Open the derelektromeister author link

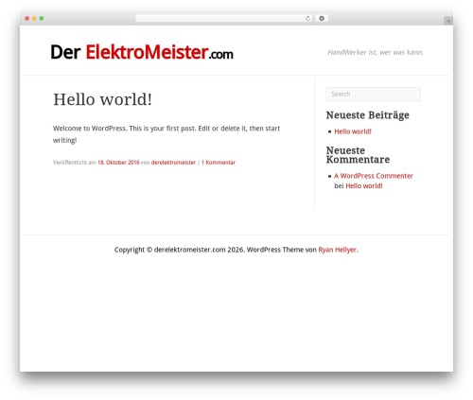(173, 163)
